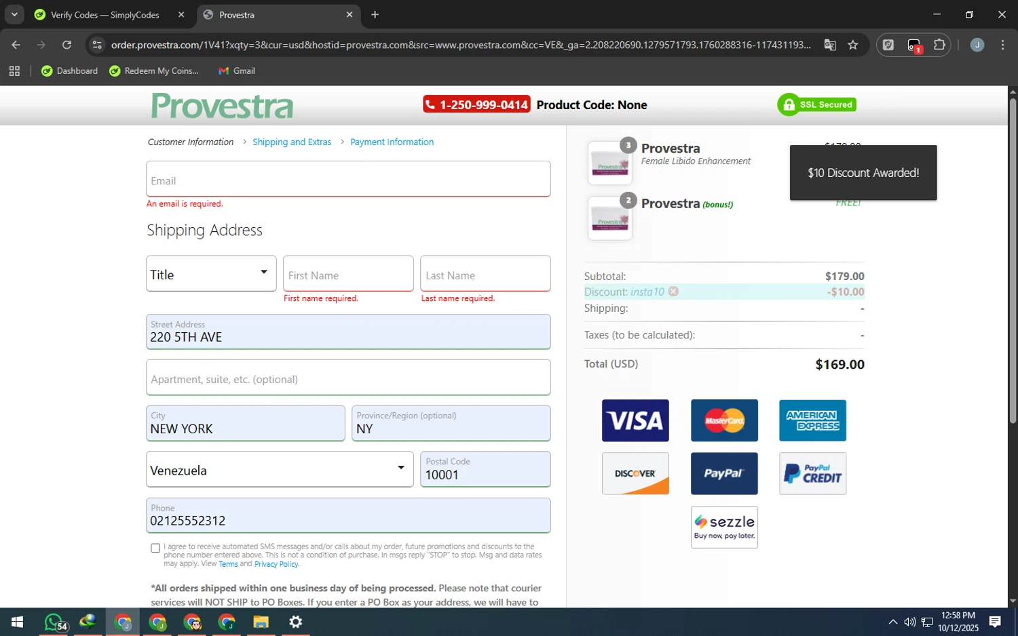Close the Verify Codes SimplyCodes tab
1018x636 pixels.
(x=181, y=14)
